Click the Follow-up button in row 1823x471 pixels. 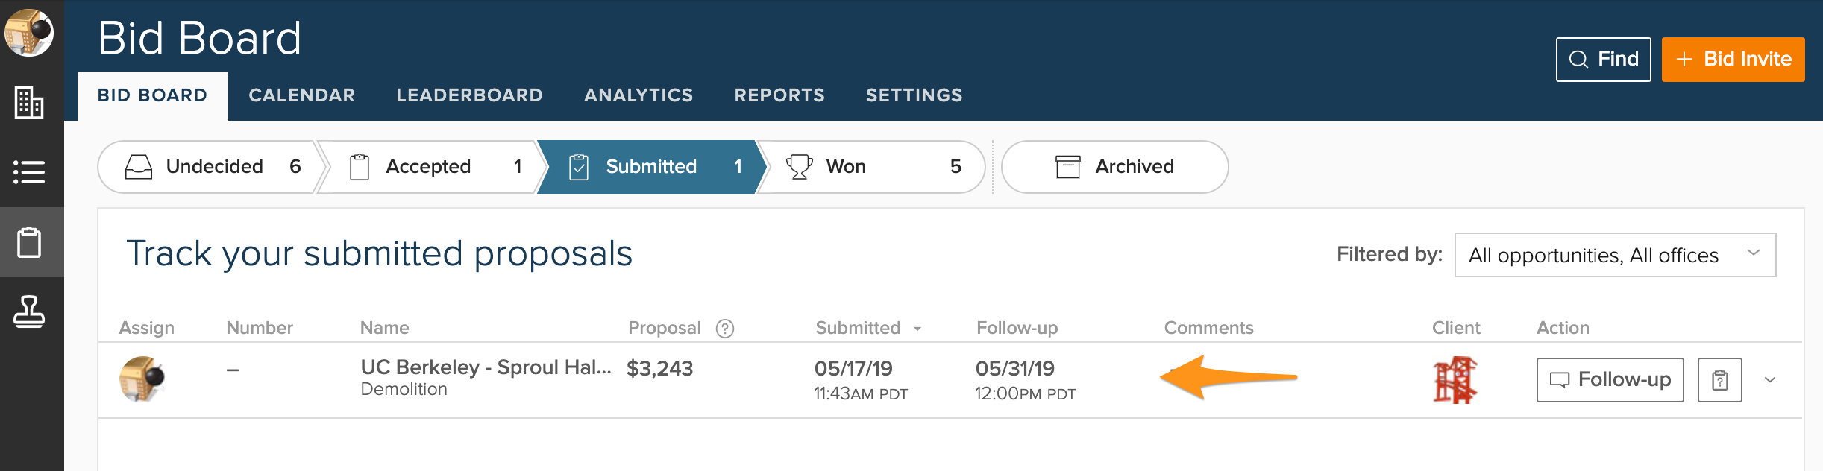click(x=1610, y=380)
